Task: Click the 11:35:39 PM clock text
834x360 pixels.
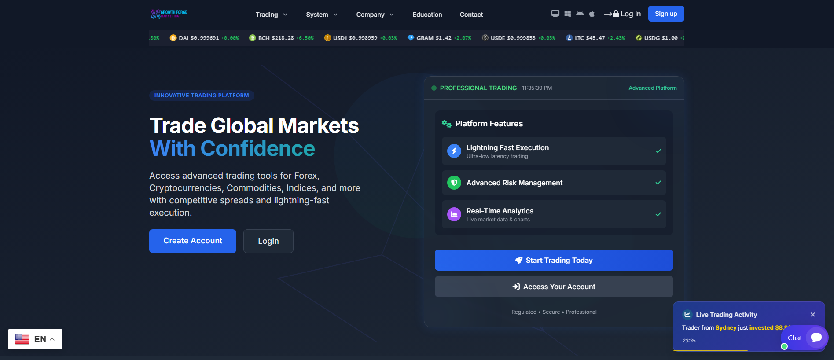Action: pos(537,88)
